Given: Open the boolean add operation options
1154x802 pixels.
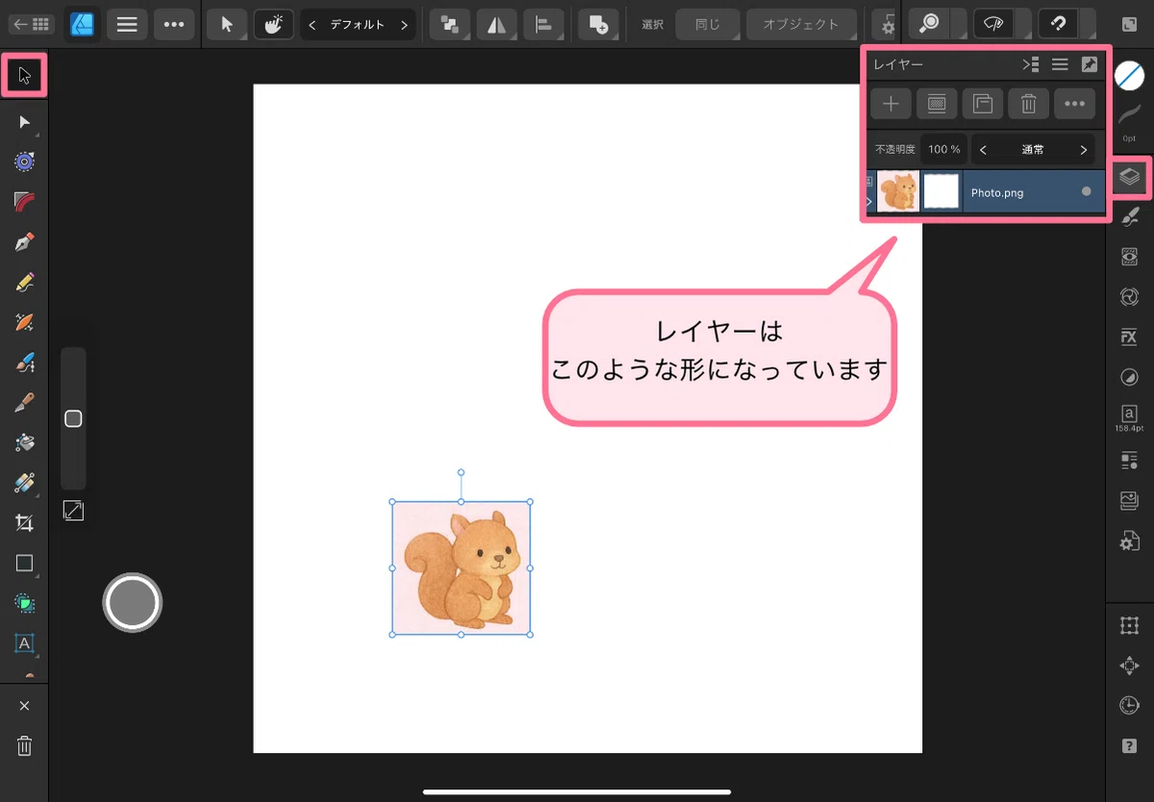Looking at the screenshot, I should (598, 25).
